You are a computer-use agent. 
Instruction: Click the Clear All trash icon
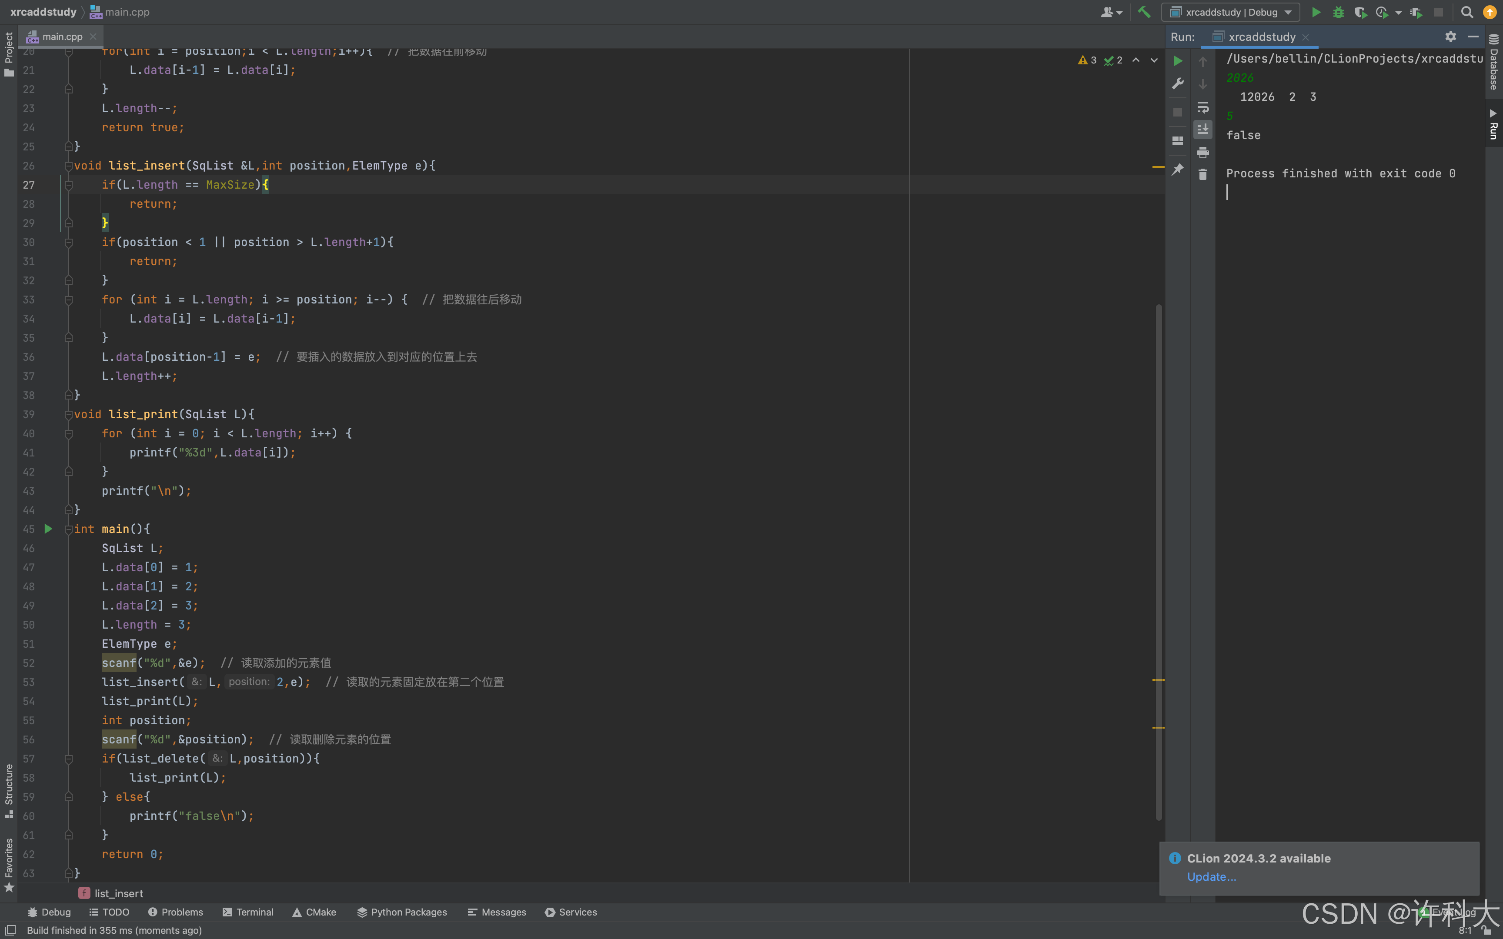(1202, 174)
